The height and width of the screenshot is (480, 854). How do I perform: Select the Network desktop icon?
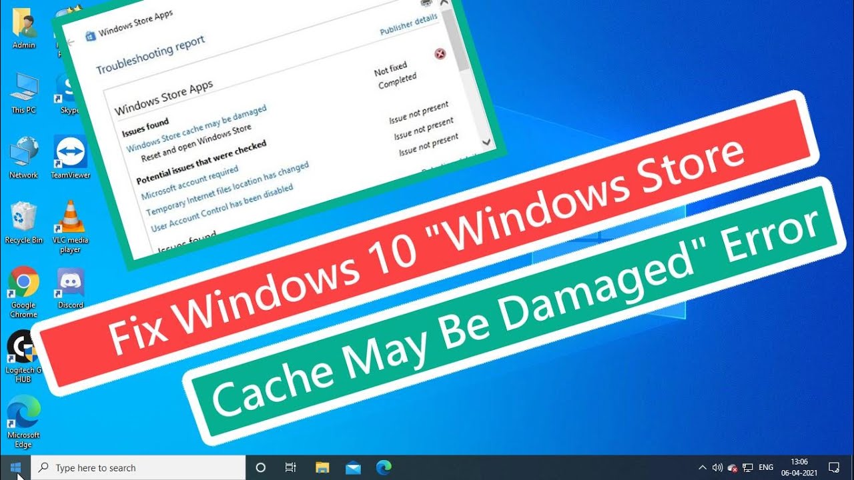23,157
